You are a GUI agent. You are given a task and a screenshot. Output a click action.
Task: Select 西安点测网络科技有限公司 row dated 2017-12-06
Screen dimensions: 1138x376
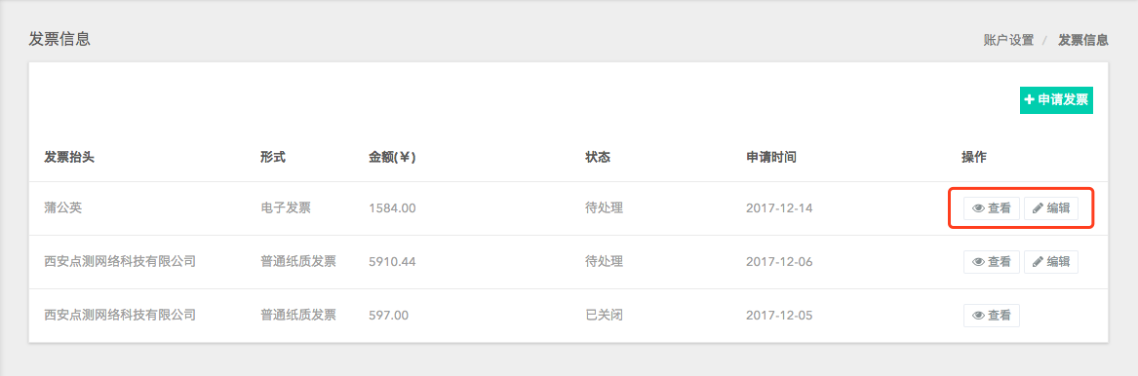[x=569, y=261]
